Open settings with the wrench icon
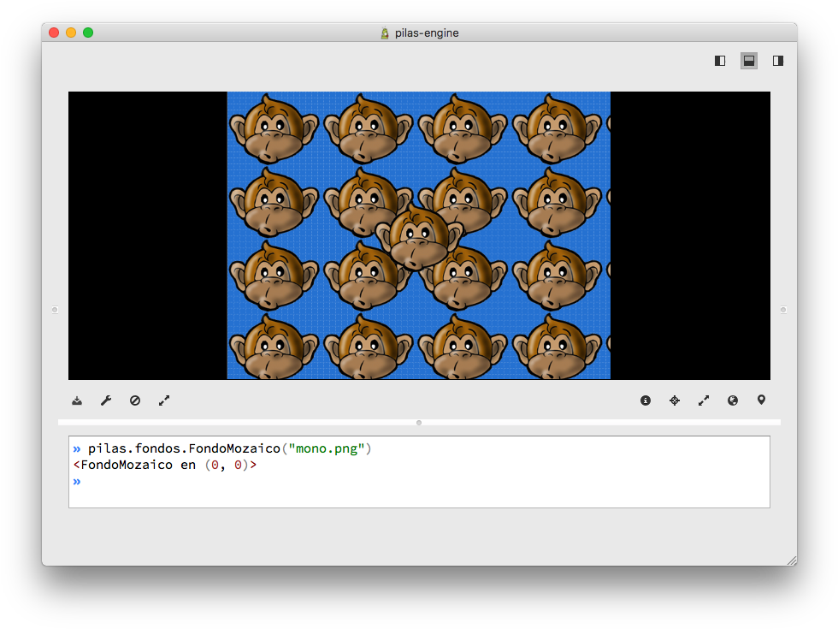The height and width of the screenshot is (629, 838). pos(106,401)
